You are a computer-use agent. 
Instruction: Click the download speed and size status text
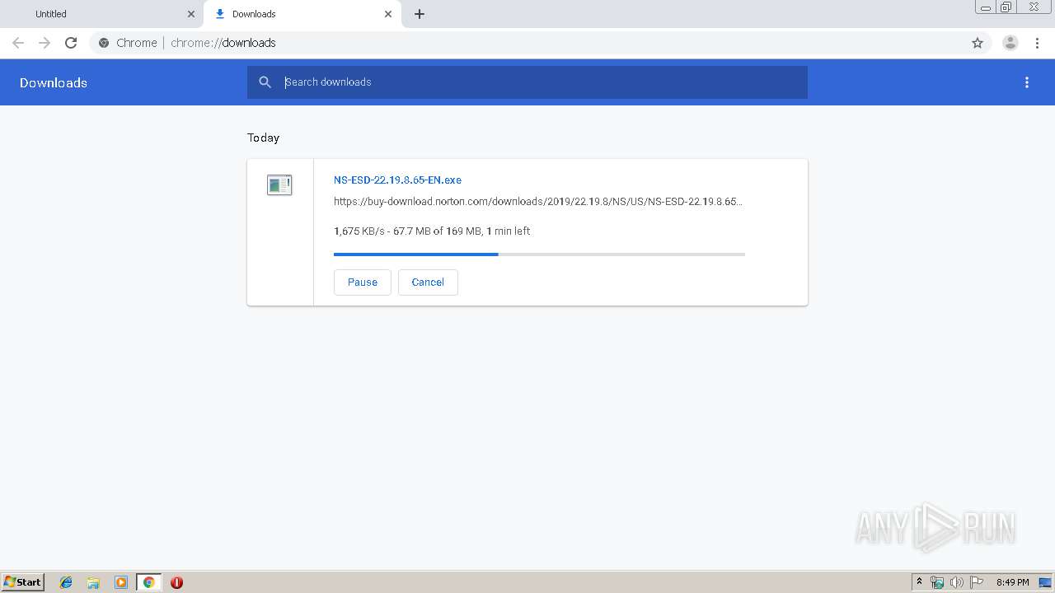(432, 231)
